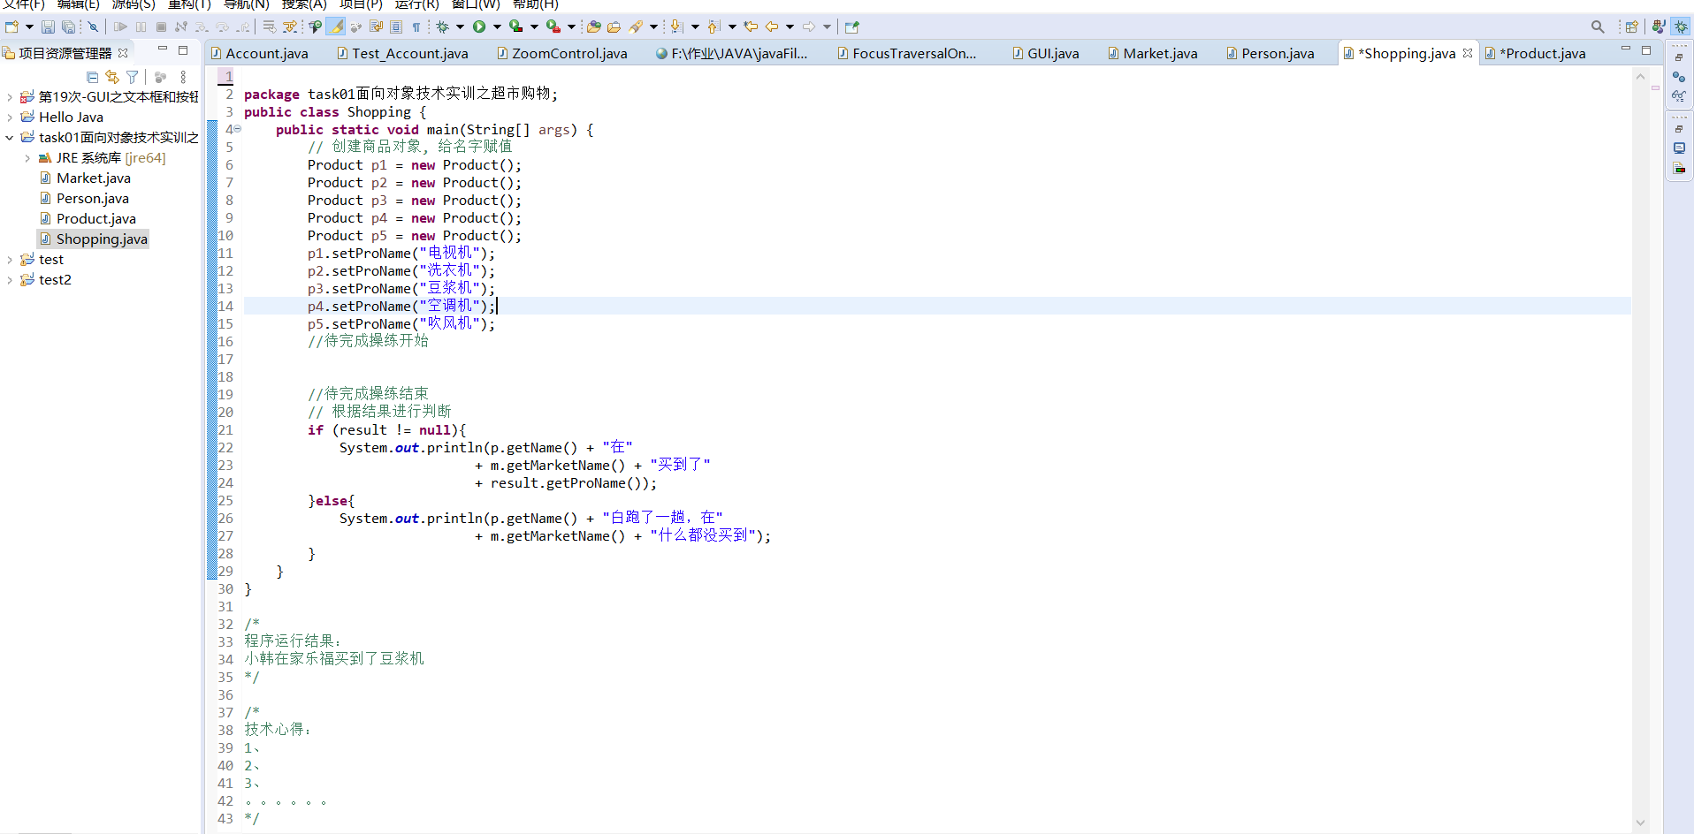1694x834 pixels.
Task: Open the 搜索(A) menu
Action: [x=304, y=4]
